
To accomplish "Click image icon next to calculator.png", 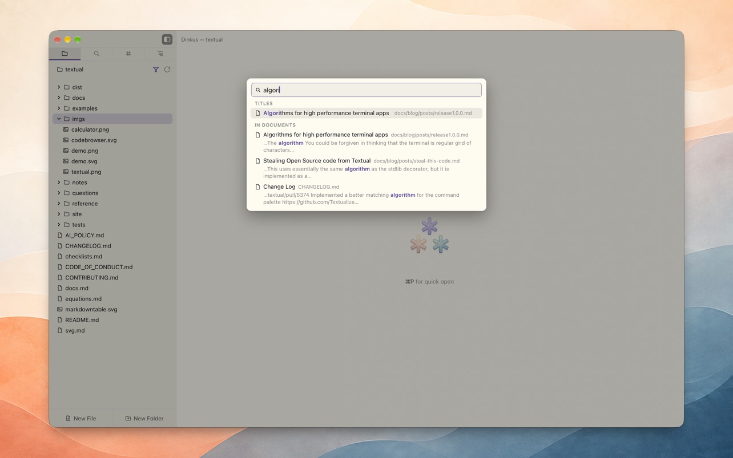I will click(x=66, y=129).
